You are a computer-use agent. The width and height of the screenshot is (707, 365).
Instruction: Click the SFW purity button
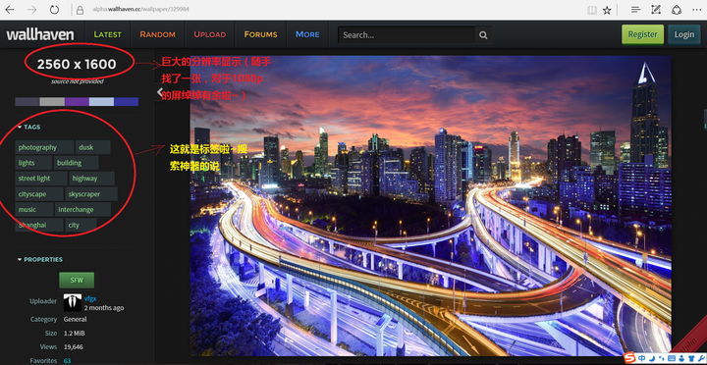click(x=77, y=280)
